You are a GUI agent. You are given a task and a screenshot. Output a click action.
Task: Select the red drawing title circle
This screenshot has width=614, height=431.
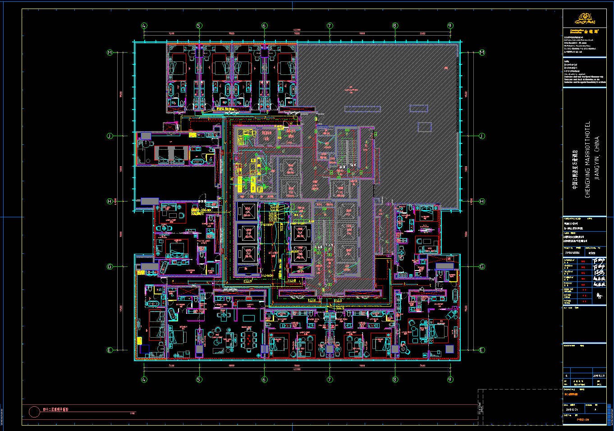(x=34, y=412)
